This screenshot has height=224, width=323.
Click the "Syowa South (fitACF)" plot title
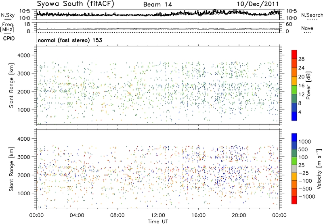76,4
